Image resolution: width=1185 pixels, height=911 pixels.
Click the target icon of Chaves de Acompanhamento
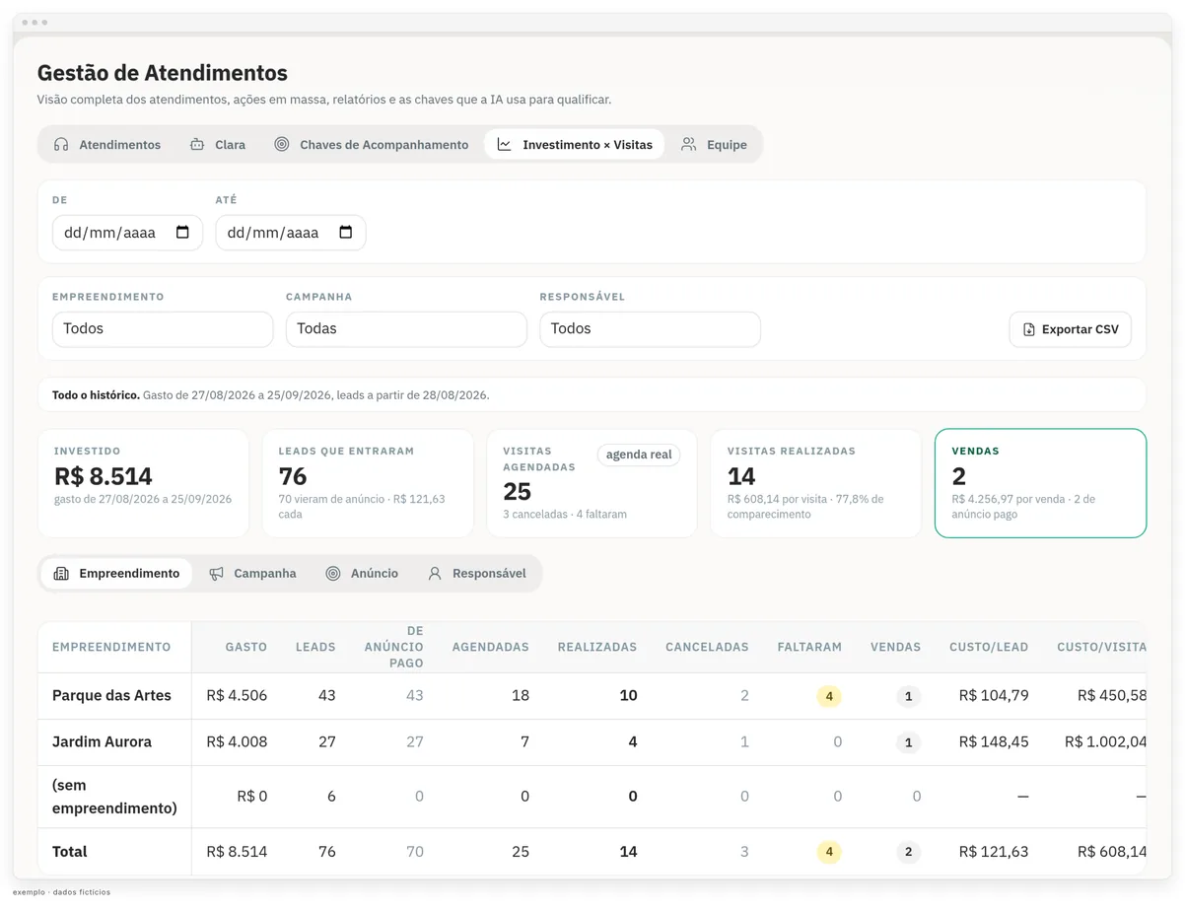point(282,145)
